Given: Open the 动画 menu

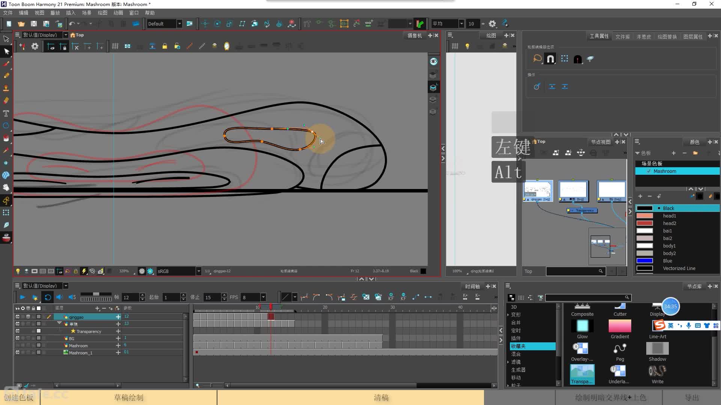Looking at the screenshot, I should [118, 13].
